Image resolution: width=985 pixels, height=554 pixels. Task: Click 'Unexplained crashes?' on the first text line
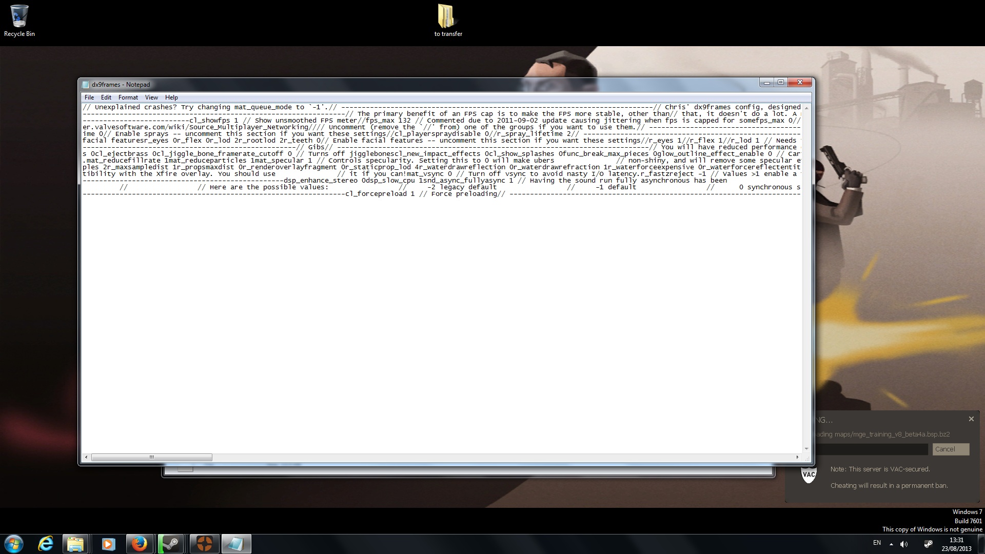tap(136, 107)
